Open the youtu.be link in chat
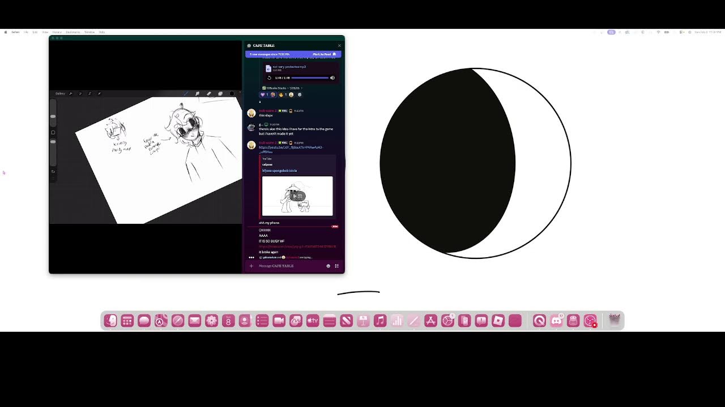 pos(291,149)
